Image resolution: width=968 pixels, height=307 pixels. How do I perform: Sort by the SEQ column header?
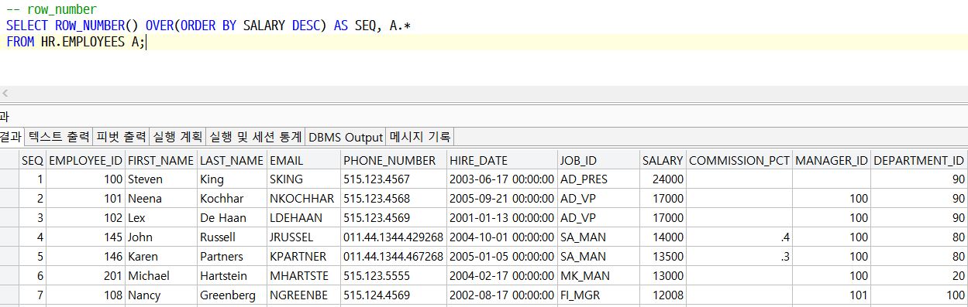point(33,161)
